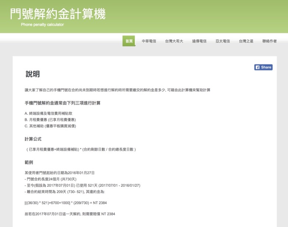288x227 pixels.
Task: Go to the 台灣之星 page
Action: click(246, 41)
